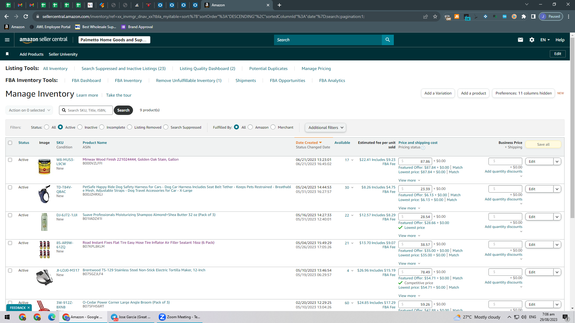
Task: Close the FEEDBACK tab with its X
Action: (29, 308)
